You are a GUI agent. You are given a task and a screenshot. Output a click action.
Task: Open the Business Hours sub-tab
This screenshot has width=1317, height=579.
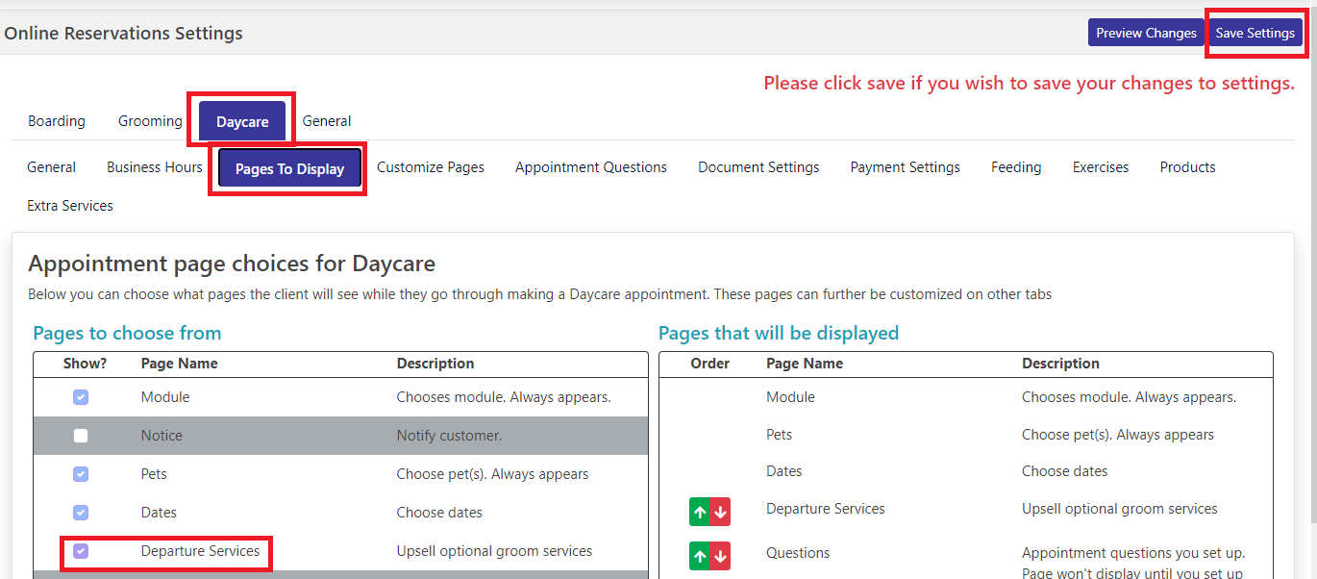[x=155, y=167]
